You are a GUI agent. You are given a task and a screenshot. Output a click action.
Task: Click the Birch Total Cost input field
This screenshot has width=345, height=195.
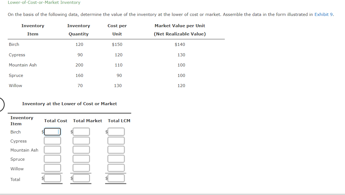[52, 132]
